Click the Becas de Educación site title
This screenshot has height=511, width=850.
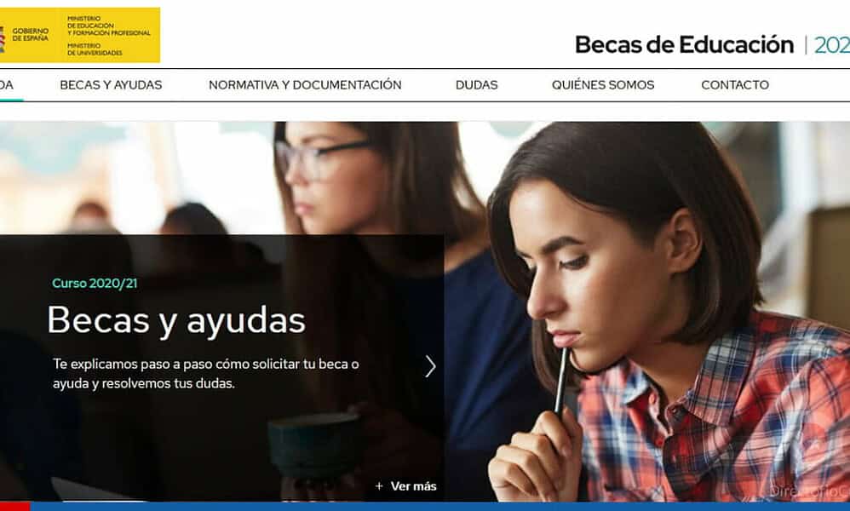(x=684, y=44)
